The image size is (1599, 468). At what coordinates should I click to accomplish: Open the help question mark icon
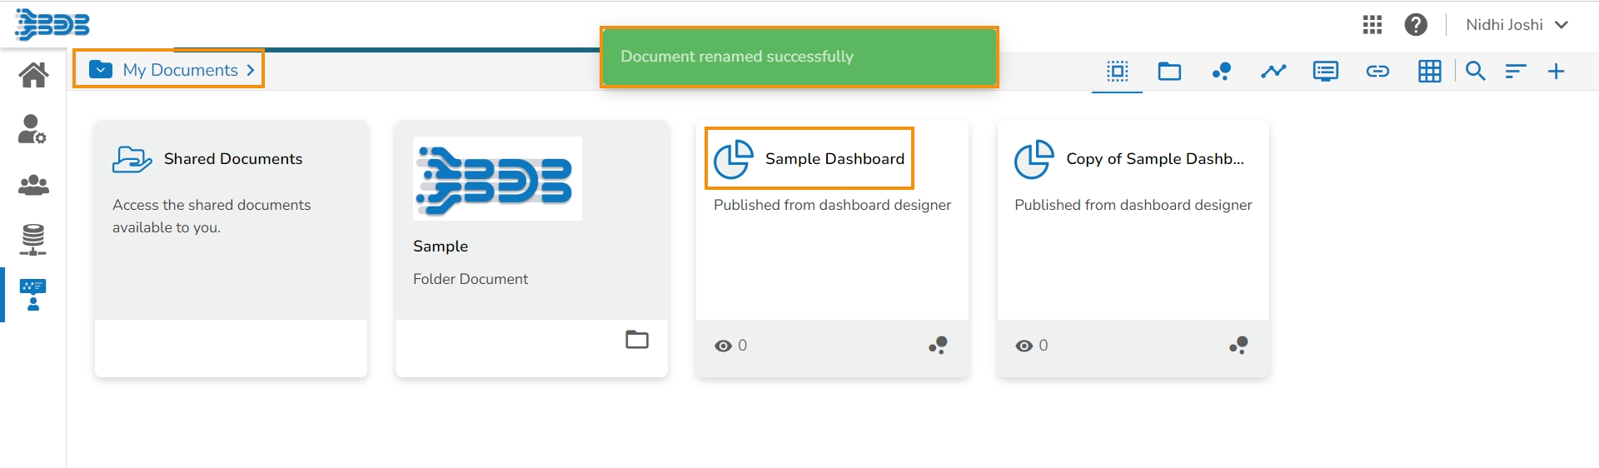click(1416, 25)
